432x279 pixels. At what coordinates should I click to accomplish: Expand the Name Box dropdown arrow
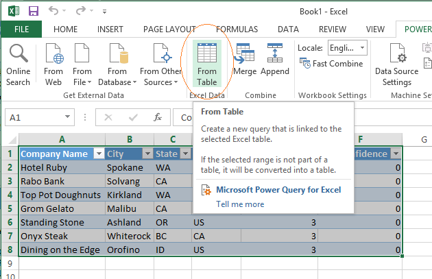tap(67, 117)
